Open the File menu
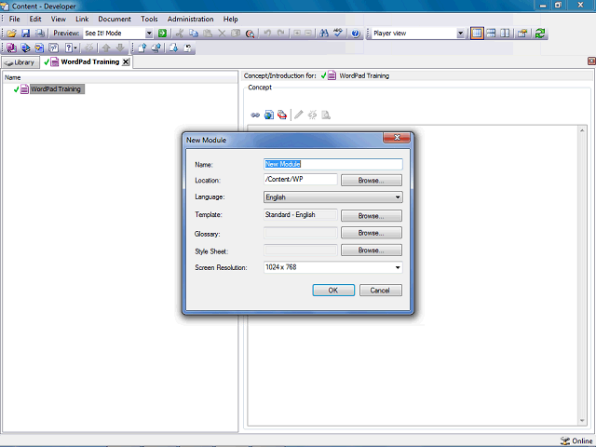596x447 pixels. (15, 19)
